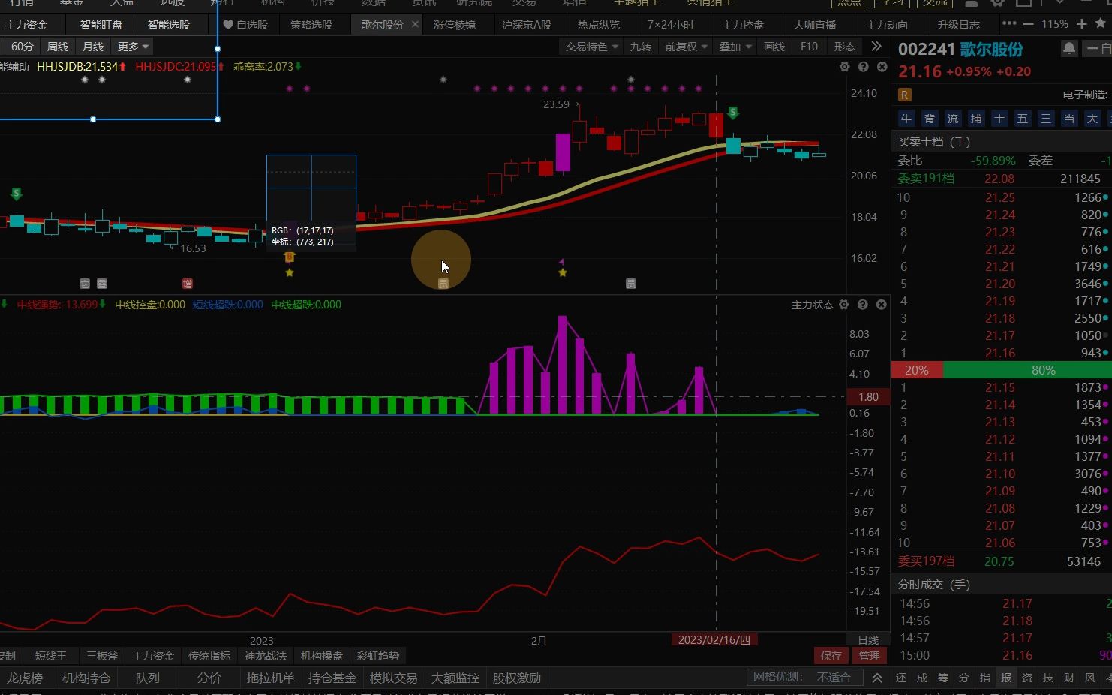Click the 背 quick tag button
The image size is (1112, 695).
point(930,119)
